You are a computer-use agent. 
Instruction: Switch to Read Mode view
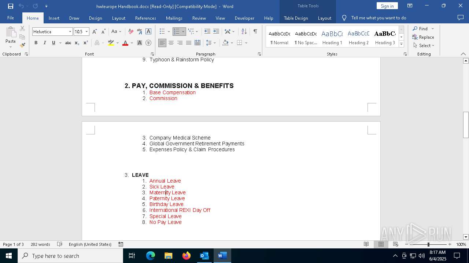click(366, 244)
